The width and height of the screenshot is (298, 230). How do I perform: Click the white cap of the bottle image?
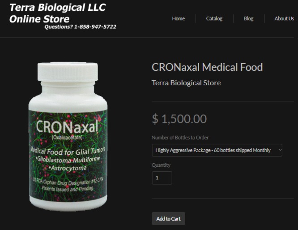68,72
